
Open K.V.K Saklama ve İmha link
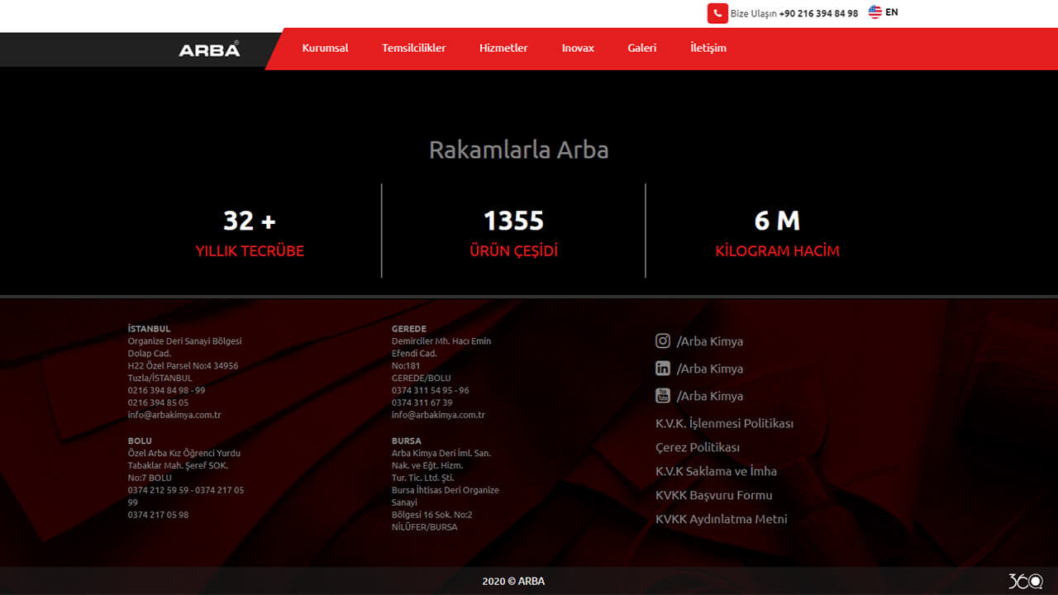tap(716, 471)
